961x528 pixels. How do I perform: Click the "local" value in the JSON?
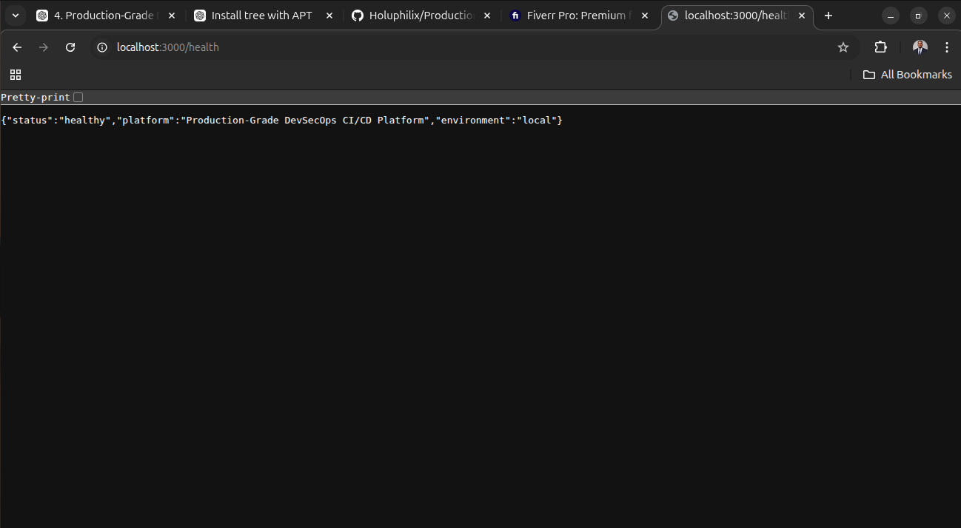(537, 120)
